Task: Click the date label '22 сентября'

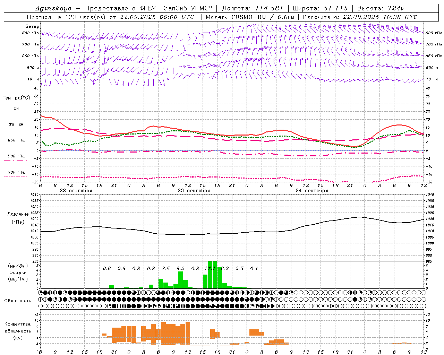Action: click(76, 191)
